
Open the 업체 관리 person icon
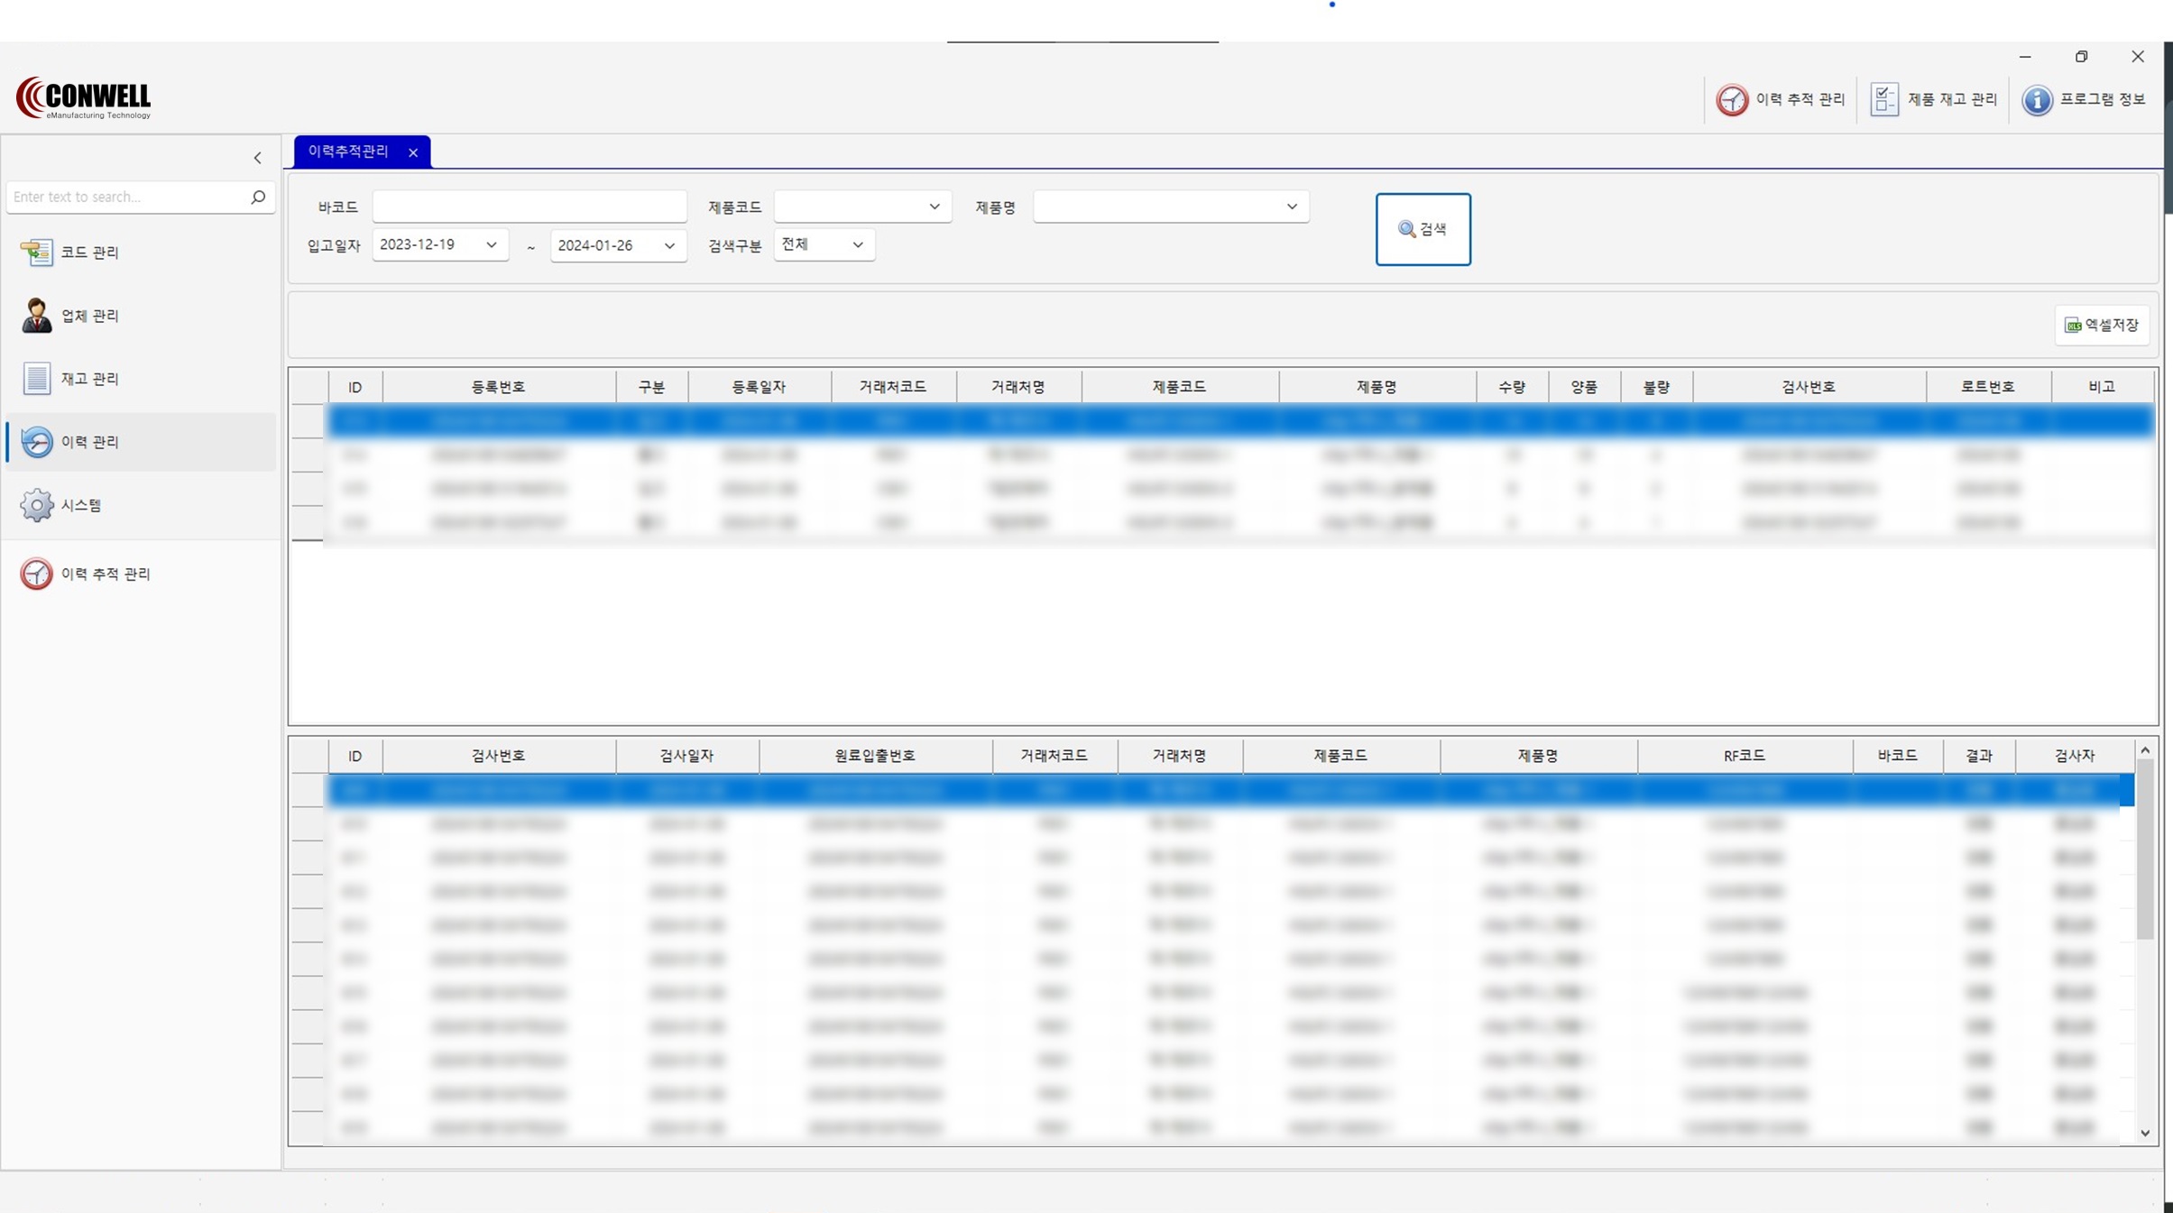(36, 316)
